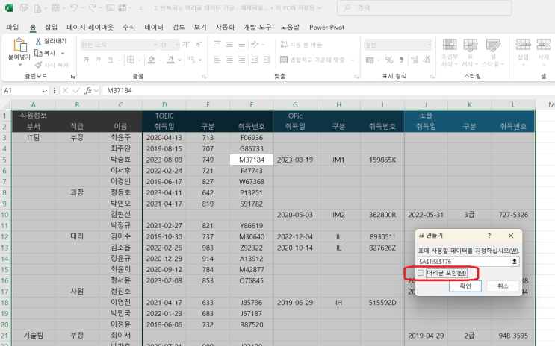Image resolution: width=555 pixels, height=346 pixels.
Task: Click the save icon in the title bar
Action: point(24,7)
